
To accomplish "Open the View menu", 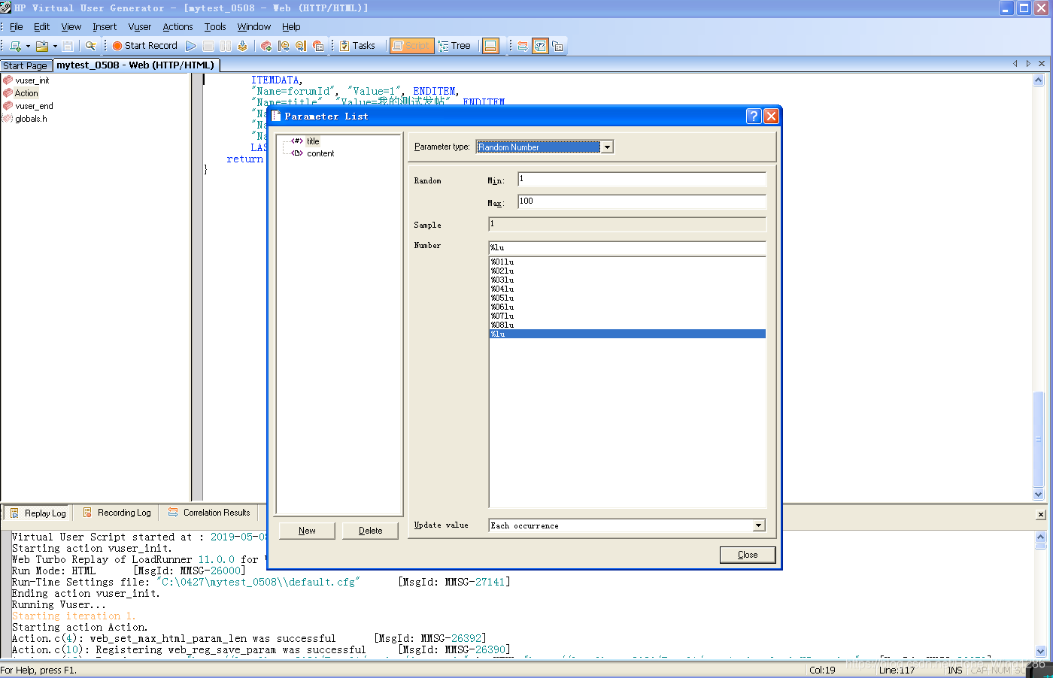I will click(x=71, y=26).
